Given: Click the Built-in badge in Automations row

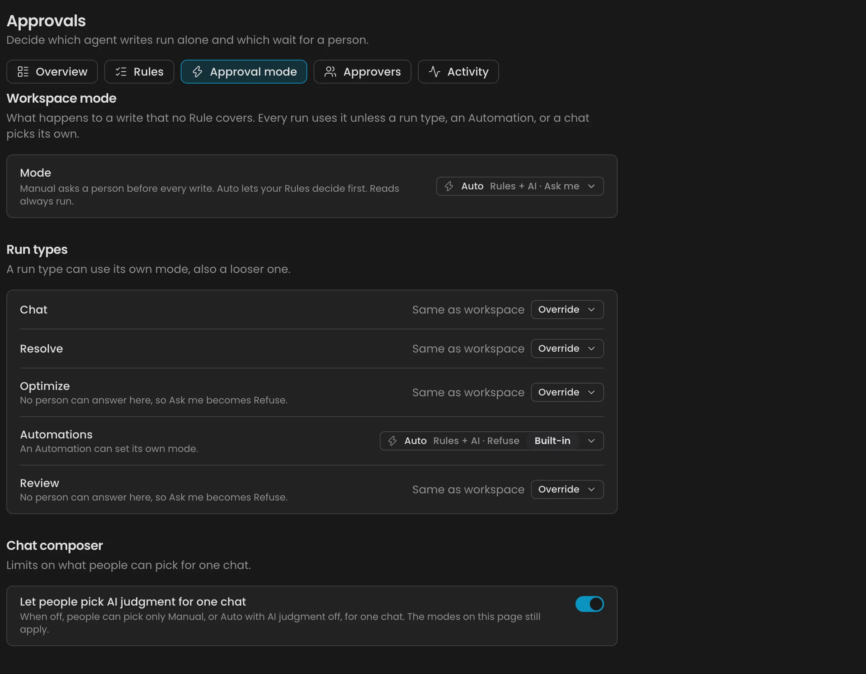Looking at the screenshot, I should [552, 441].
